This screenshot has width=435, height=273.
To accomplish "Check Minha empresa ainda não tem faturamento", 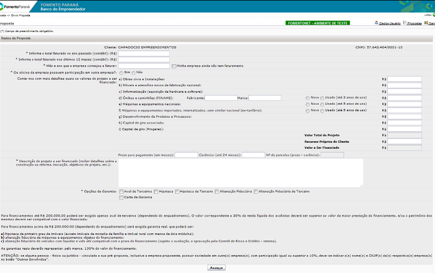I will click(174, 66).
